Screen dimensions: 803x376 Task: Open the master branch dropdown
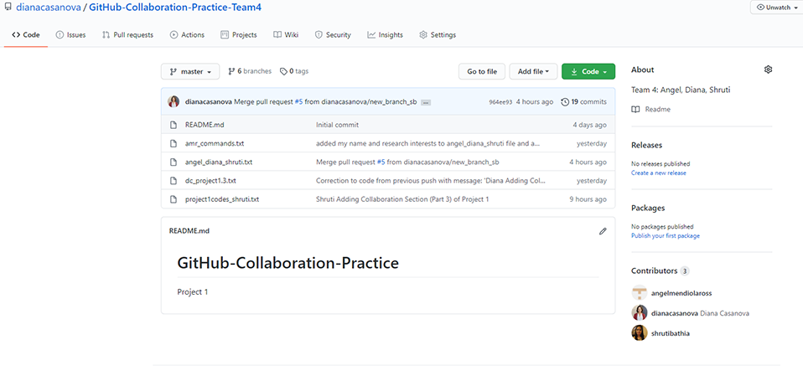tap(190, 72)
